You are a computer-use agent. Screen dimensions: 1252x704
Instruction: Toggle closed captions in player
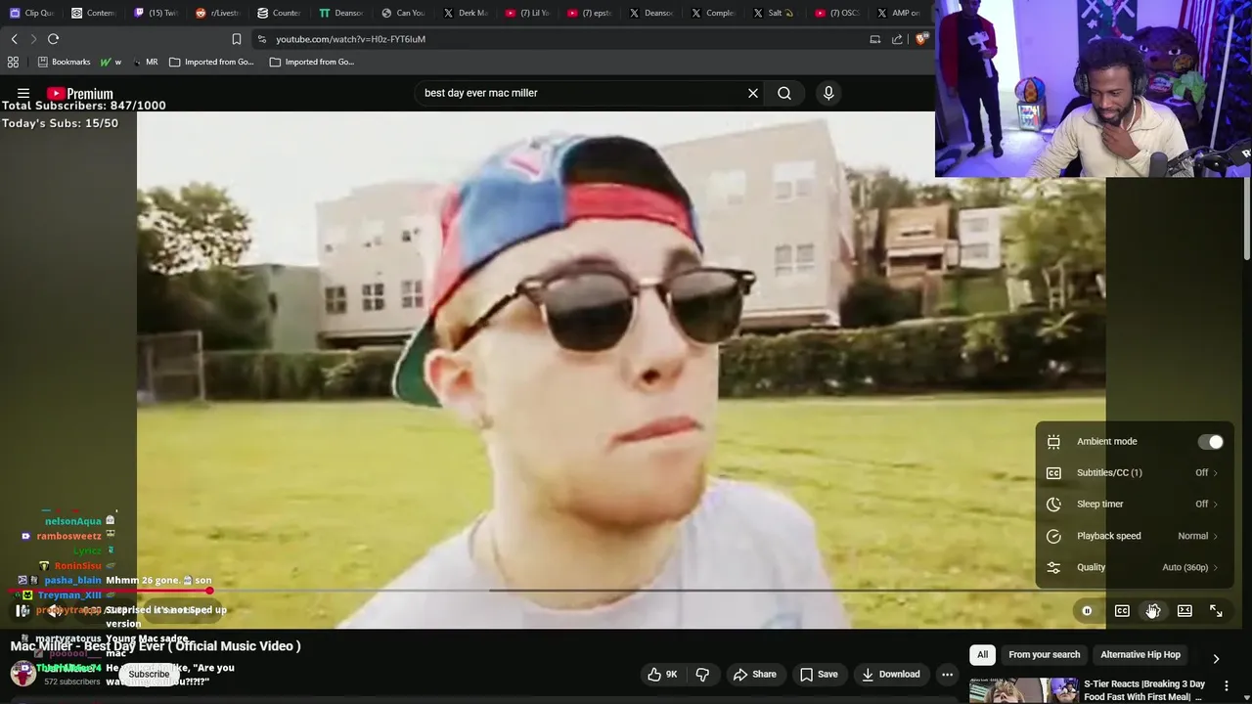[1122, 611]
